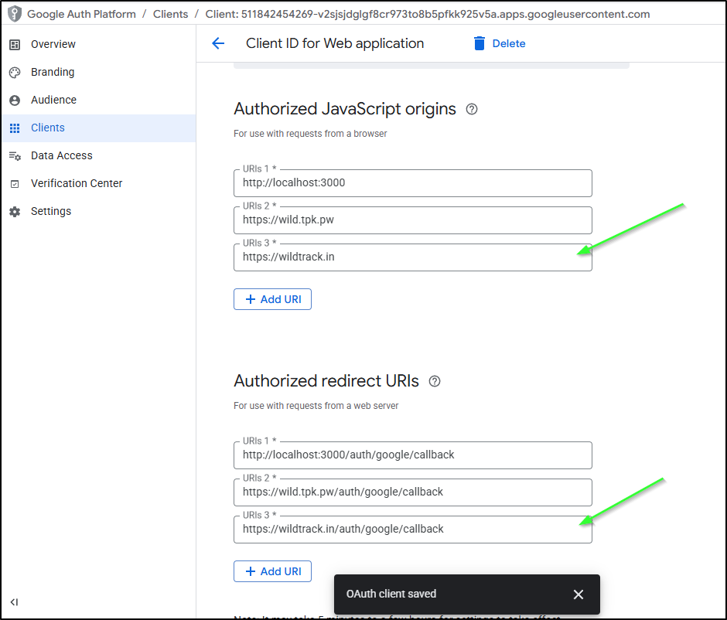This screenshot has height=620, width=727.
Task: Open the Clients menu item
Action: [48, 128]
